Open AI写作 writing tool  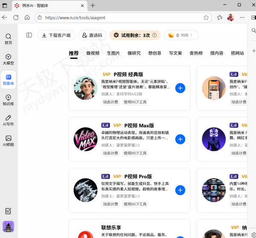[8, 120]
